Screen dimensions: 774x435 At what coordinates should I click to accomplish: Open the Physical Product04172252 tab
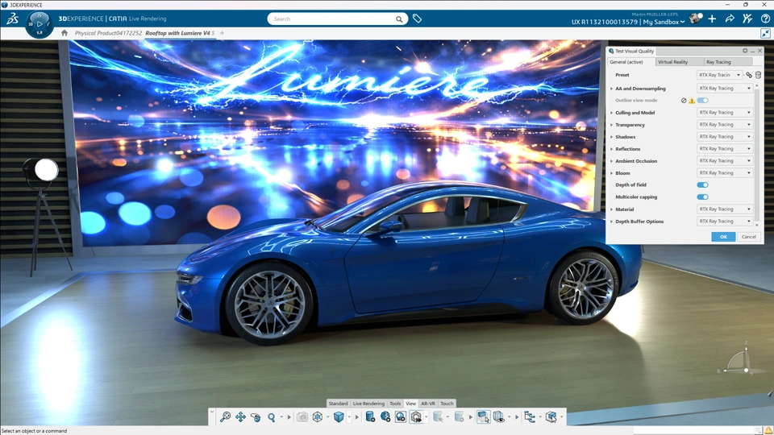pyautogui.click(x=108, y=33)
